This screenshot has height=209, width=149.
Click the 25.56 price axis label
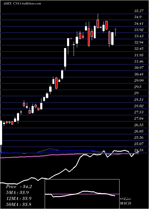click(x=139, y=137)
